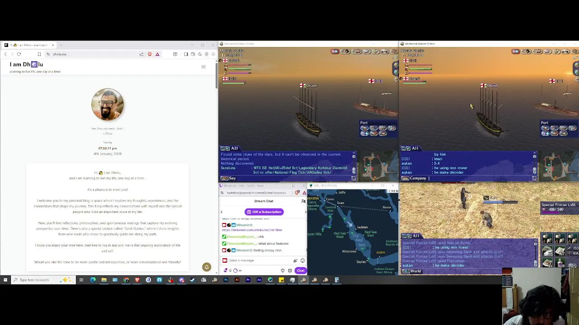Viewport: 579px width, 325px height.
Task: Click the purple Chat send button
Action: click(x=301, y=271)
